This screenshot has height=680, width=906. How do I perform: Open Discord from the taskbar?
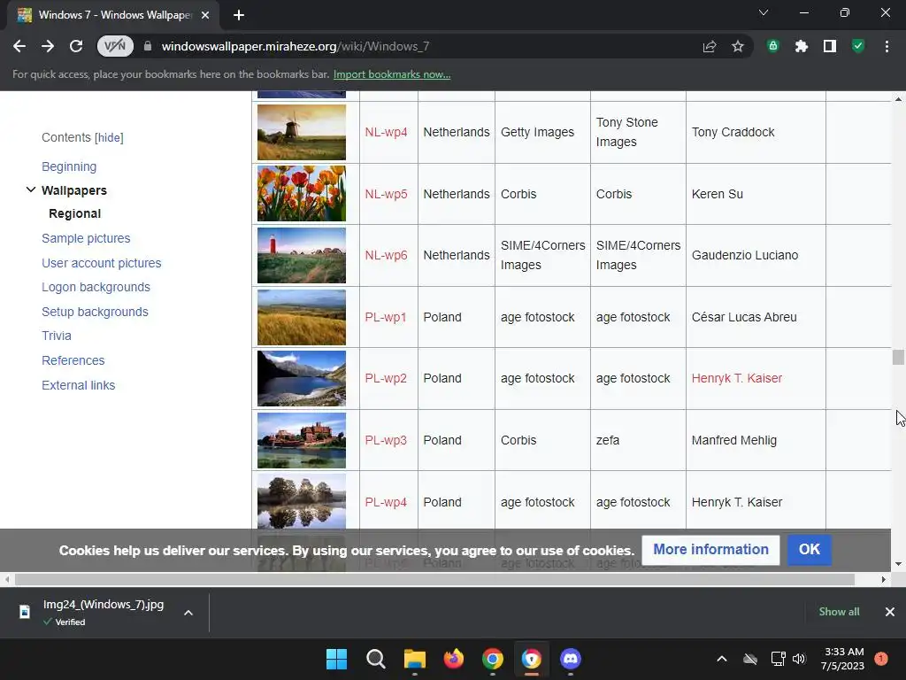(571, 659)
